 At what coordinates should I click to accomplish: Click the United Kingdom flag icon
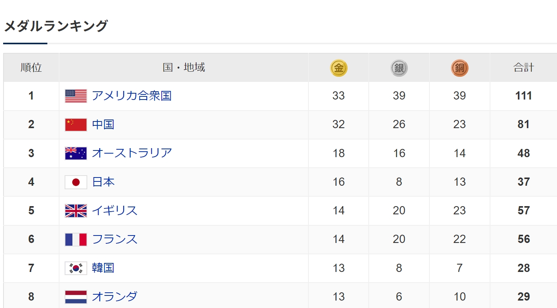coord(76,211)
